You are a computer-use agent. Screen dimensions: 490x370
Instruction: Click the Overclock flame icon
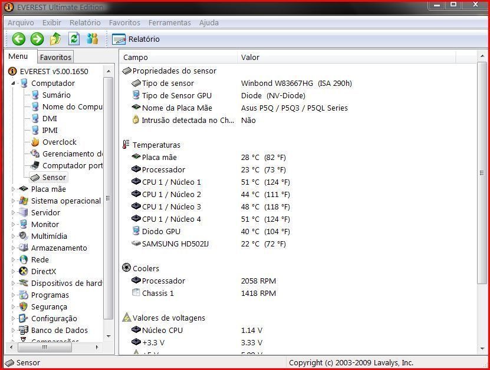point(35,142)
